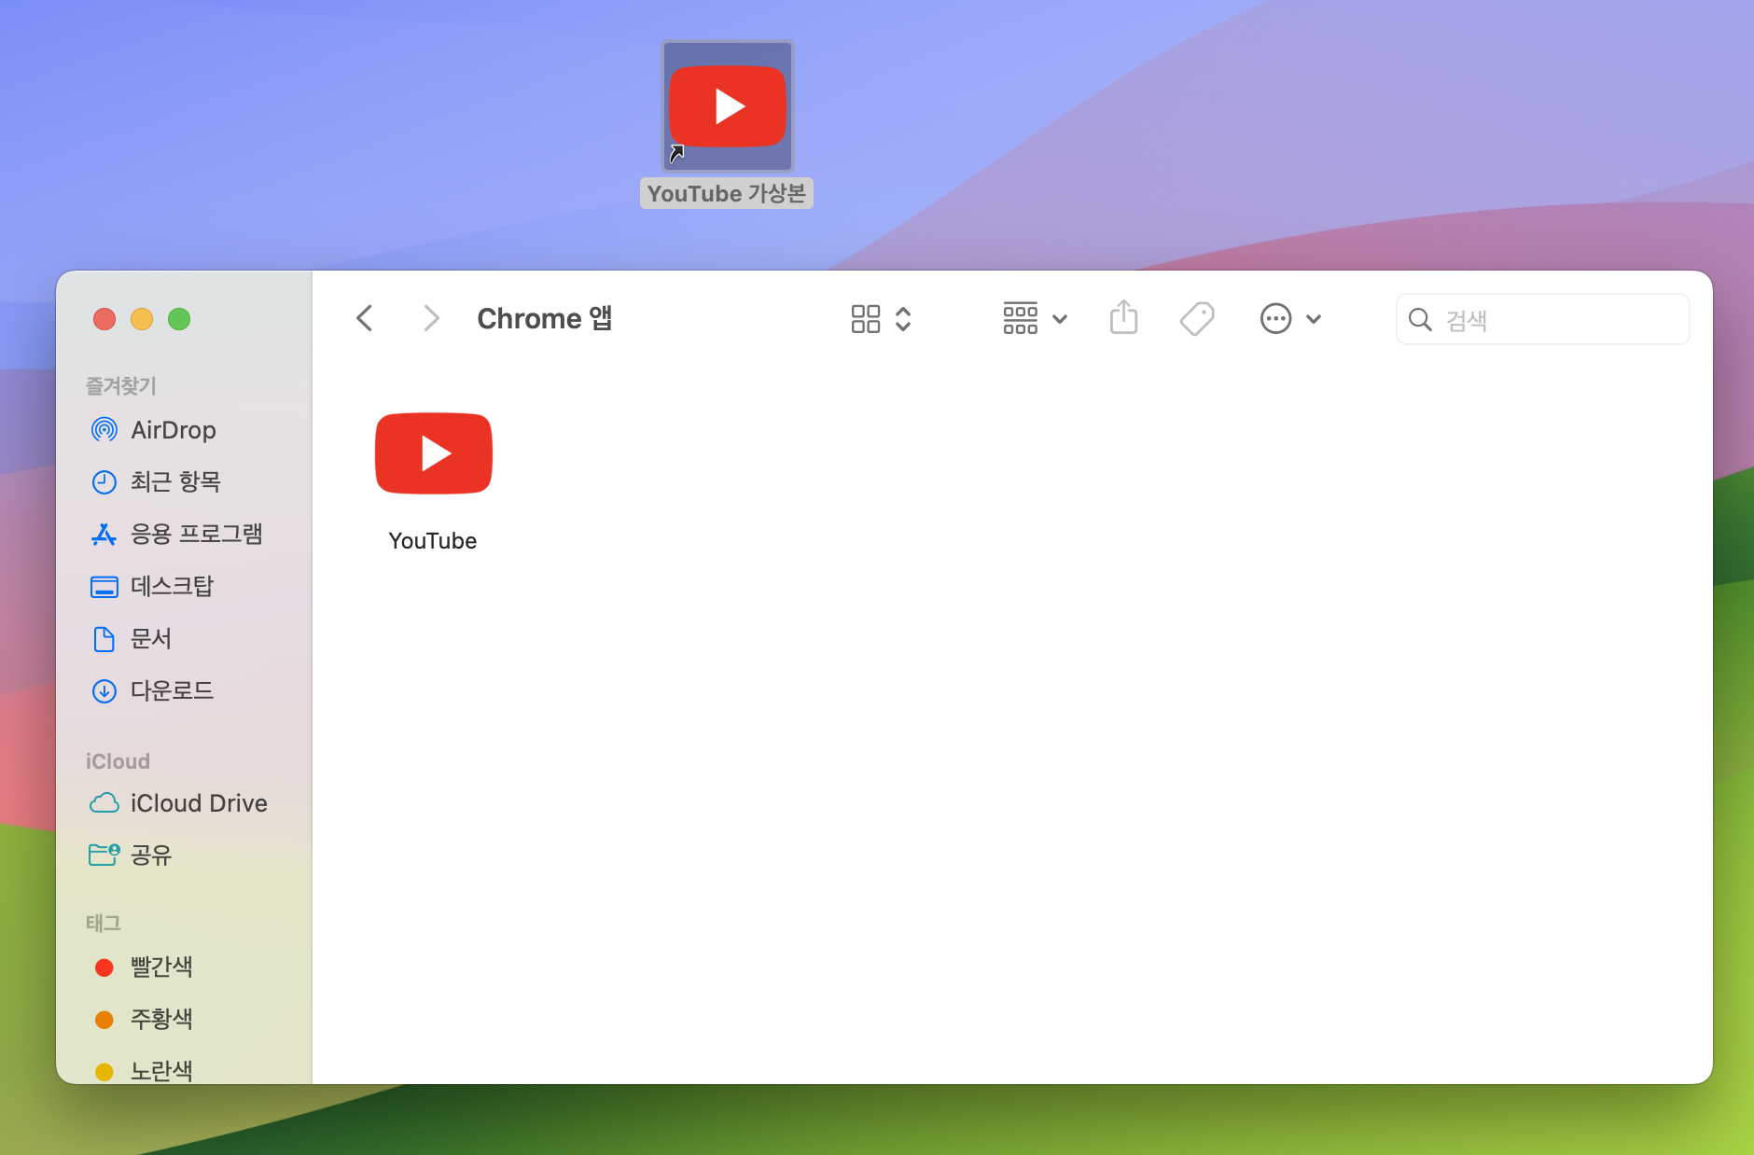Viewport: 1754px width, 1155px height.
Task: Minimize the Finder window with yellow button
Action: 142,319
